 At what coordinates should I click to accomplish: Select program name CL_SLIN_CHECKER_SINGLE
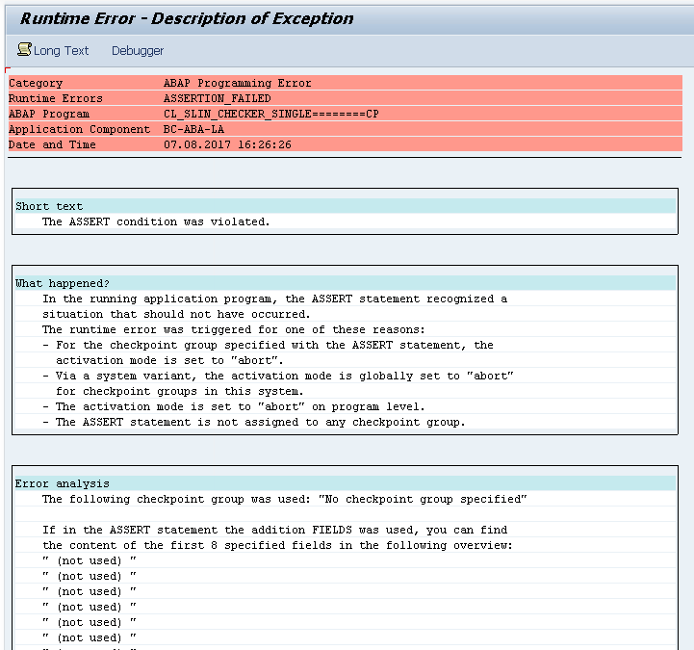click(271, 114)
